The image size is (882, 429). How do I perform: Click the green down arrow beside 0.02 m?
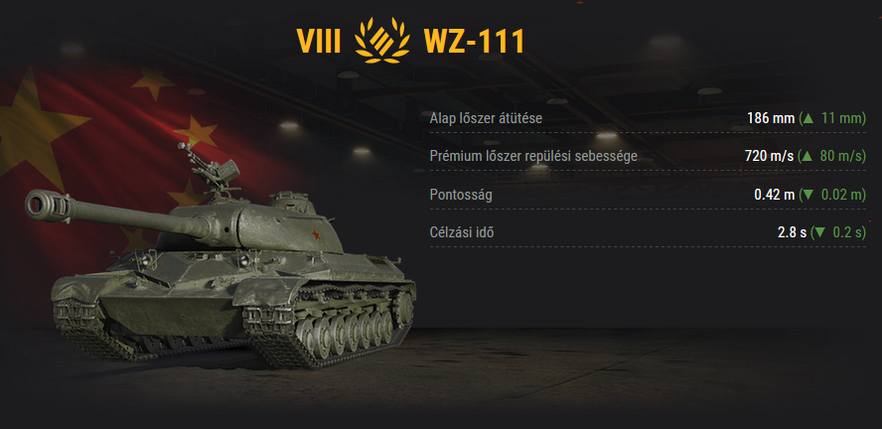pyautogui.click(x=808, y=195)
